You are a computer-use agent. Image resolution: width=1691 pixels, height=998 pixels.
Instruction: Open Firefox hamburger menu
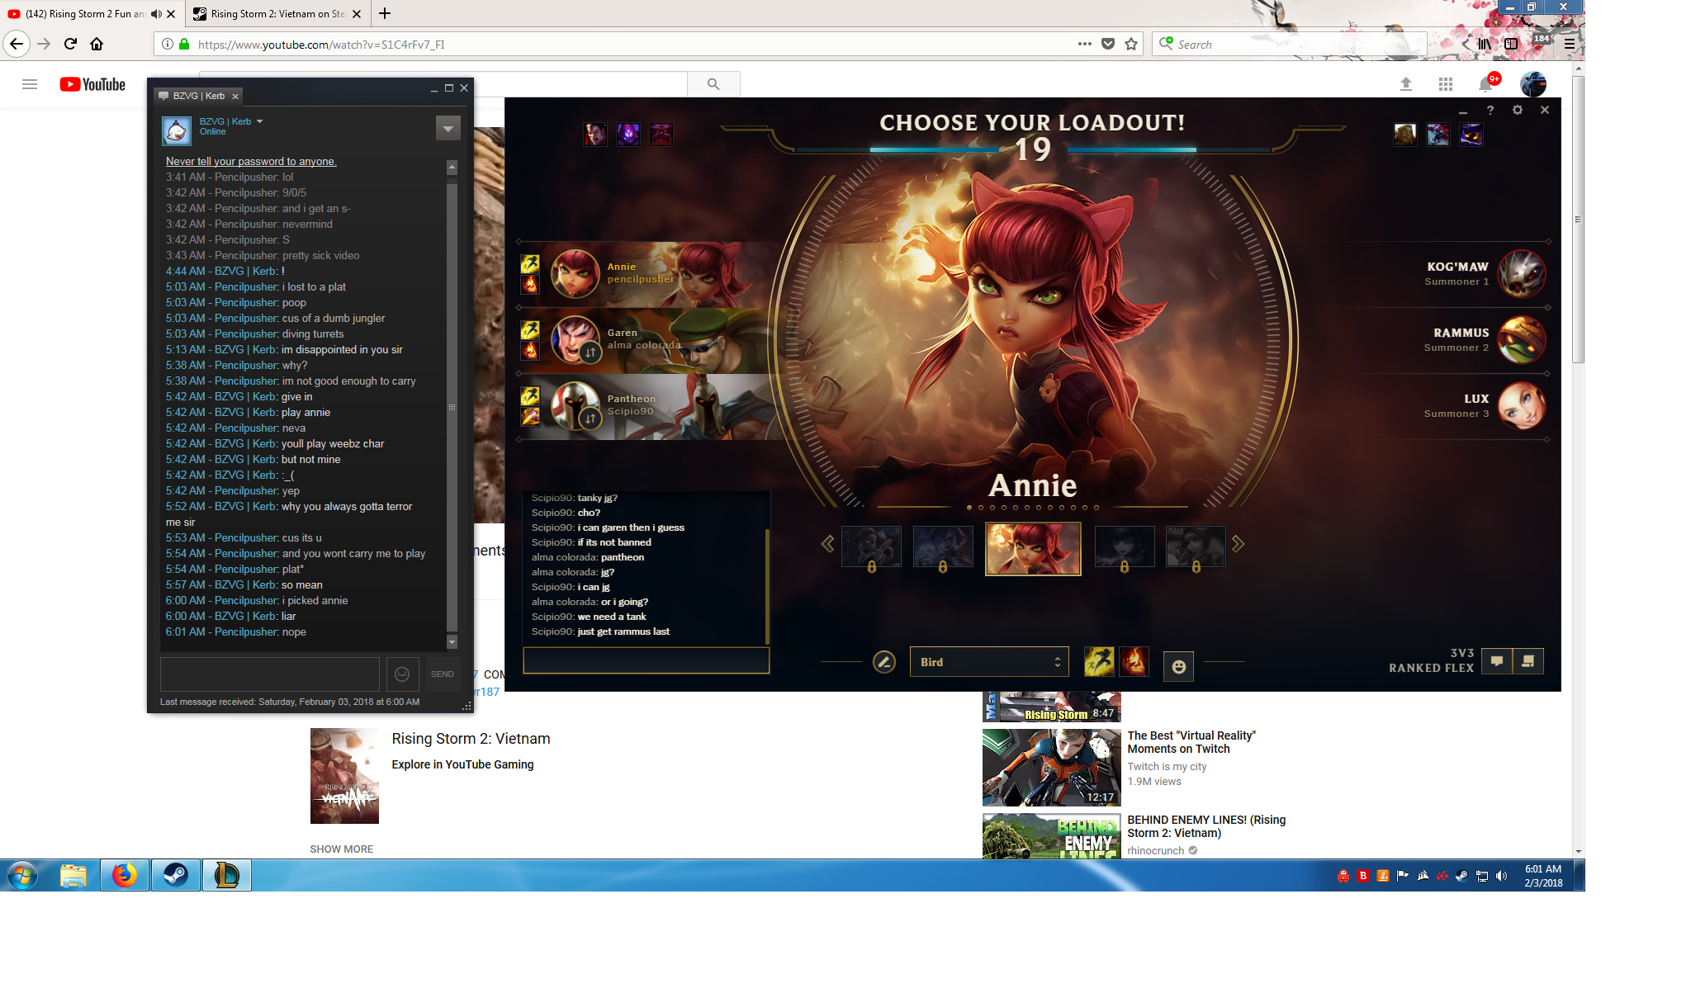(x=1569, y=44)
